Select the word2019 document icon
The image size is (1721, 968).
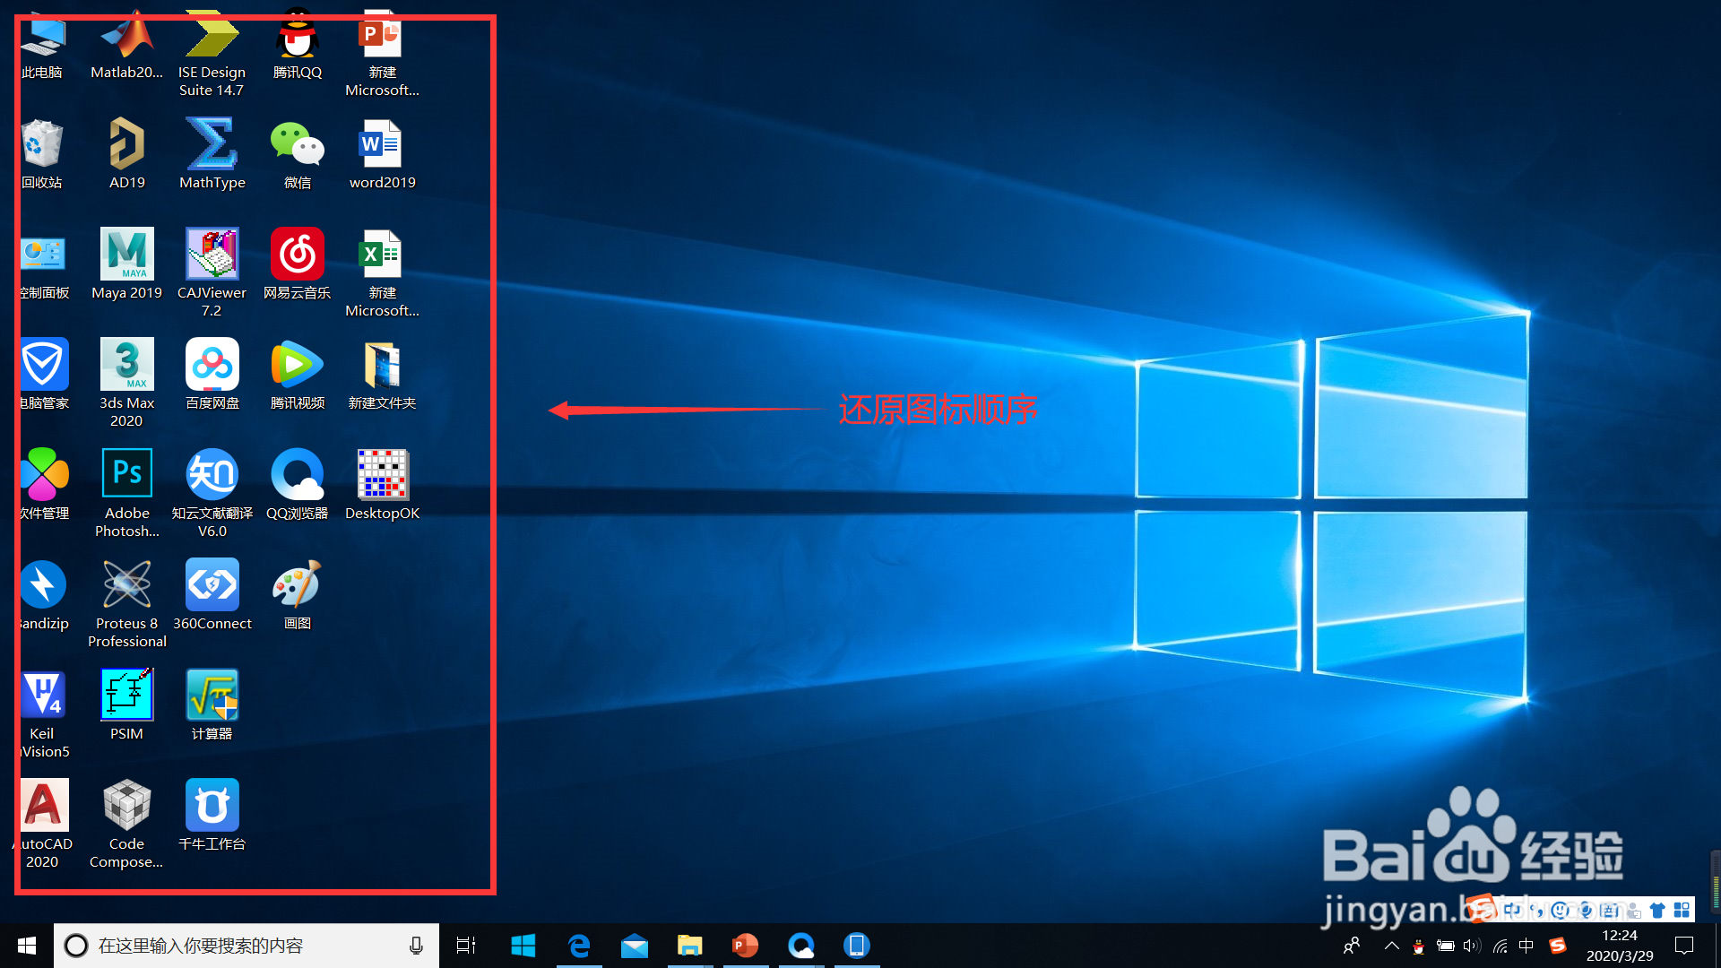point(382,145)
